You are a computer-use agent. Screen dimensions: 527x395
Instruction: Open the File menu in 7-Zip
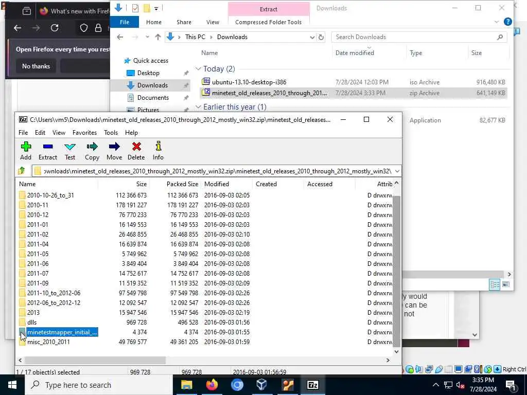[23, 133]
